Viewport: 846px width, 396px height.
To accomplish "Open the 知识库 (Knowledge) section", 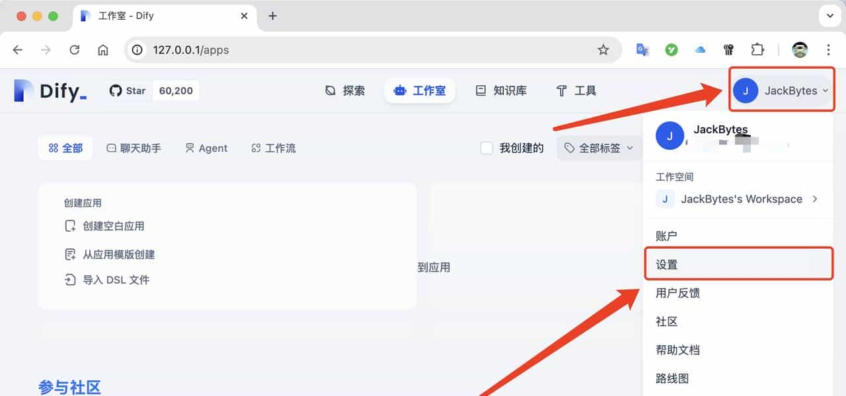I will coord(481,90).
